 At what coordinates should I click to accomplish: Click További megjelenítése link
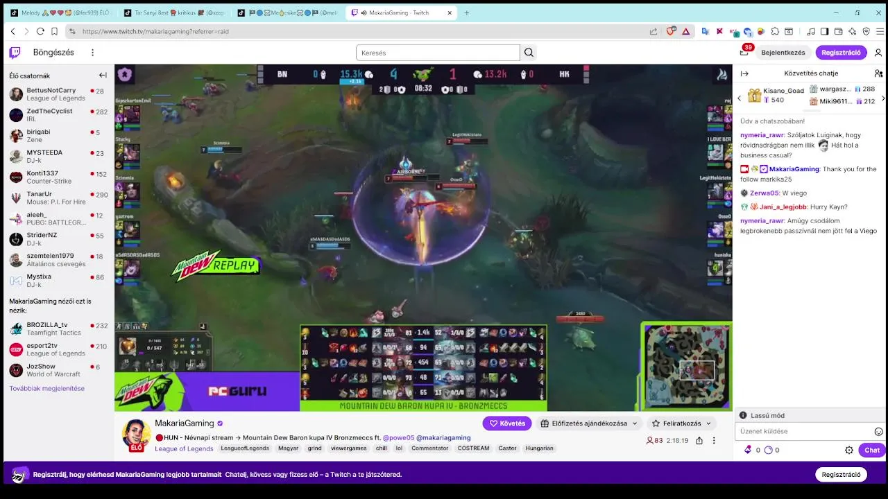pos(47,388)
